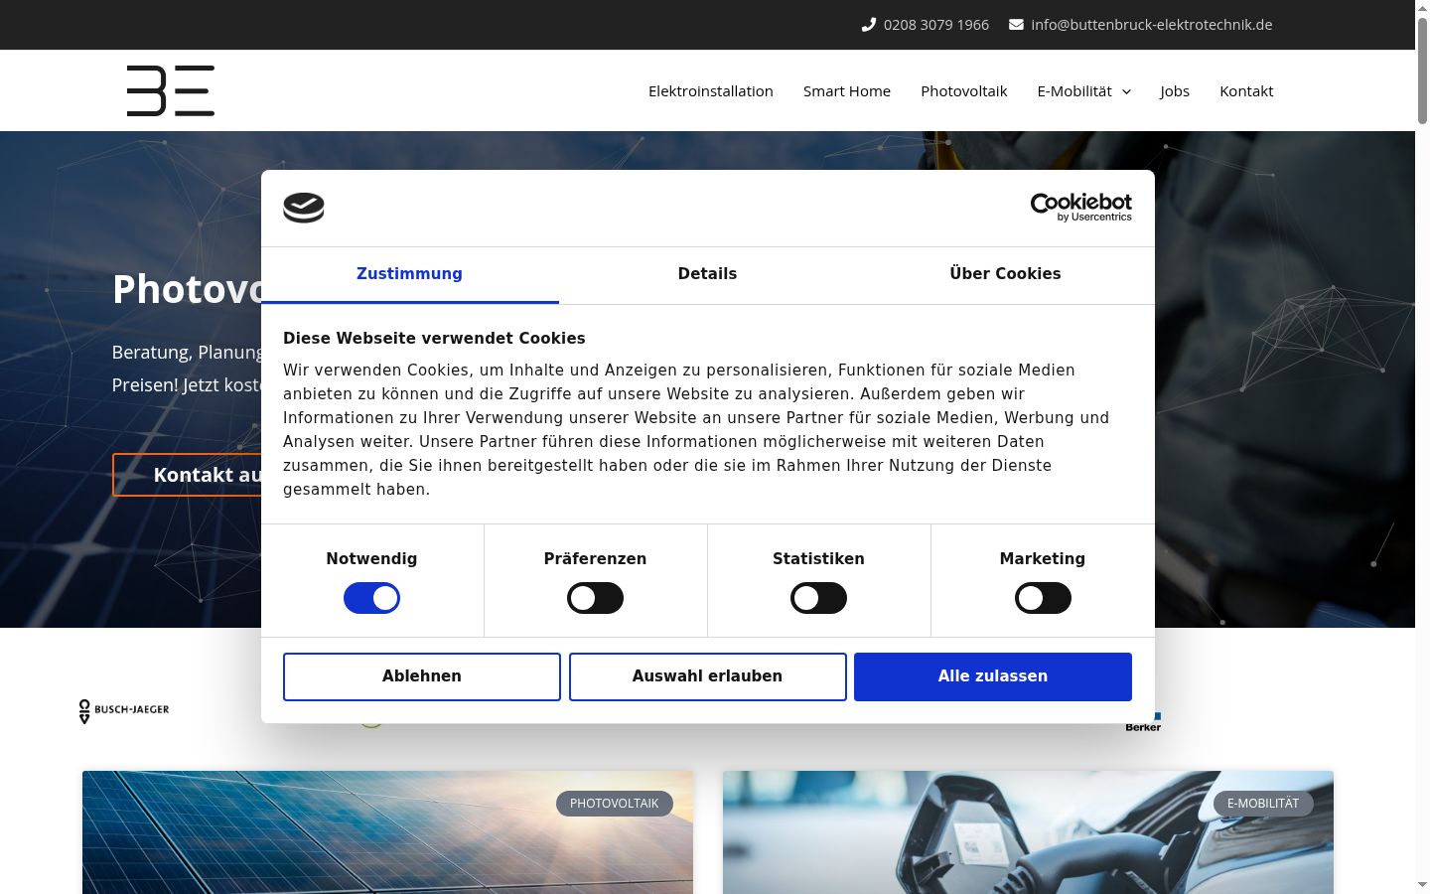This screenshot has width=1430, height=894.
Task: Call the phone number 0208 3079 1966
Action: 936,25
